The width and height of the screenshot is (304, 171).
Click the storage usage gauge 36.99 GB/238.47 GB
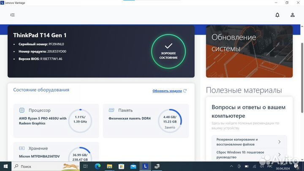pos(80,154)
